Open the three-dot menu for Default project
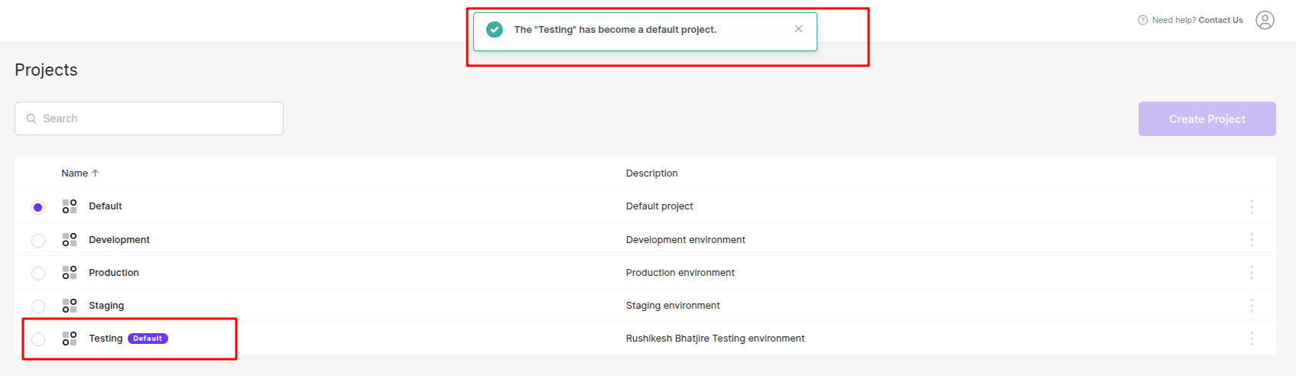Screen dimensions: 1296x376 click(x=1252, y=206)
